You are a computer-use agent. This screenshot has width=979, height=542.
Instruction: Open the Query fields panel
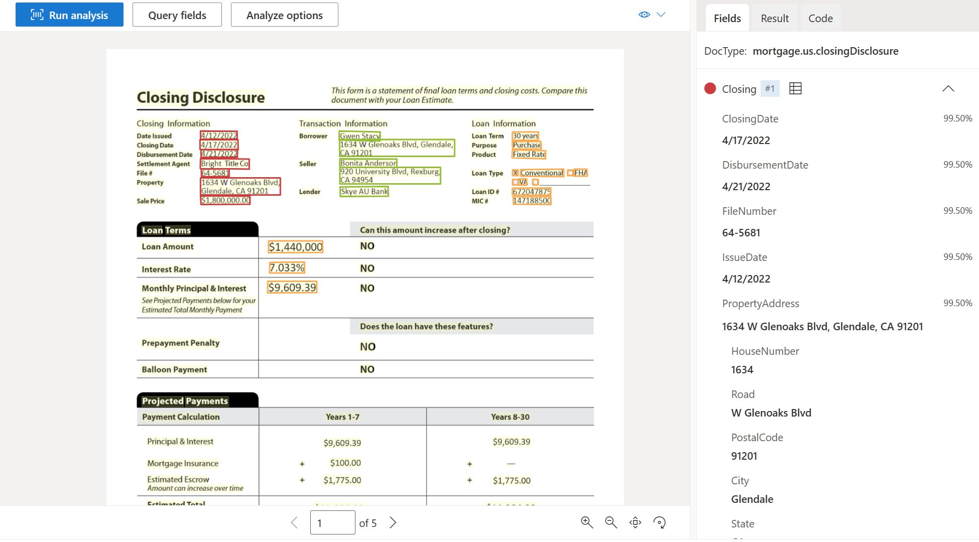point(176,14)
